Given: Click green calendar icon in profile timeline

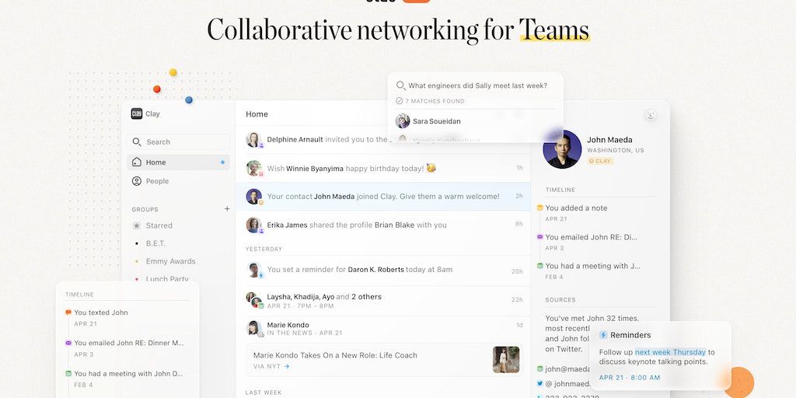Looking at the screenshot, I should (539, 266).
